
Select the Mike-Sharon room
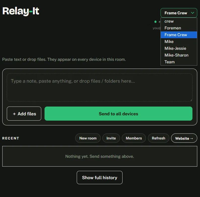179,55
